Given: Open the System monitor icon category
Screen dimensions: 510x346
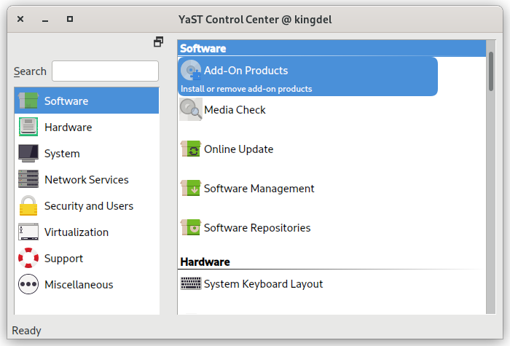Looking at the screenshot, I should [x=28, y=153].
